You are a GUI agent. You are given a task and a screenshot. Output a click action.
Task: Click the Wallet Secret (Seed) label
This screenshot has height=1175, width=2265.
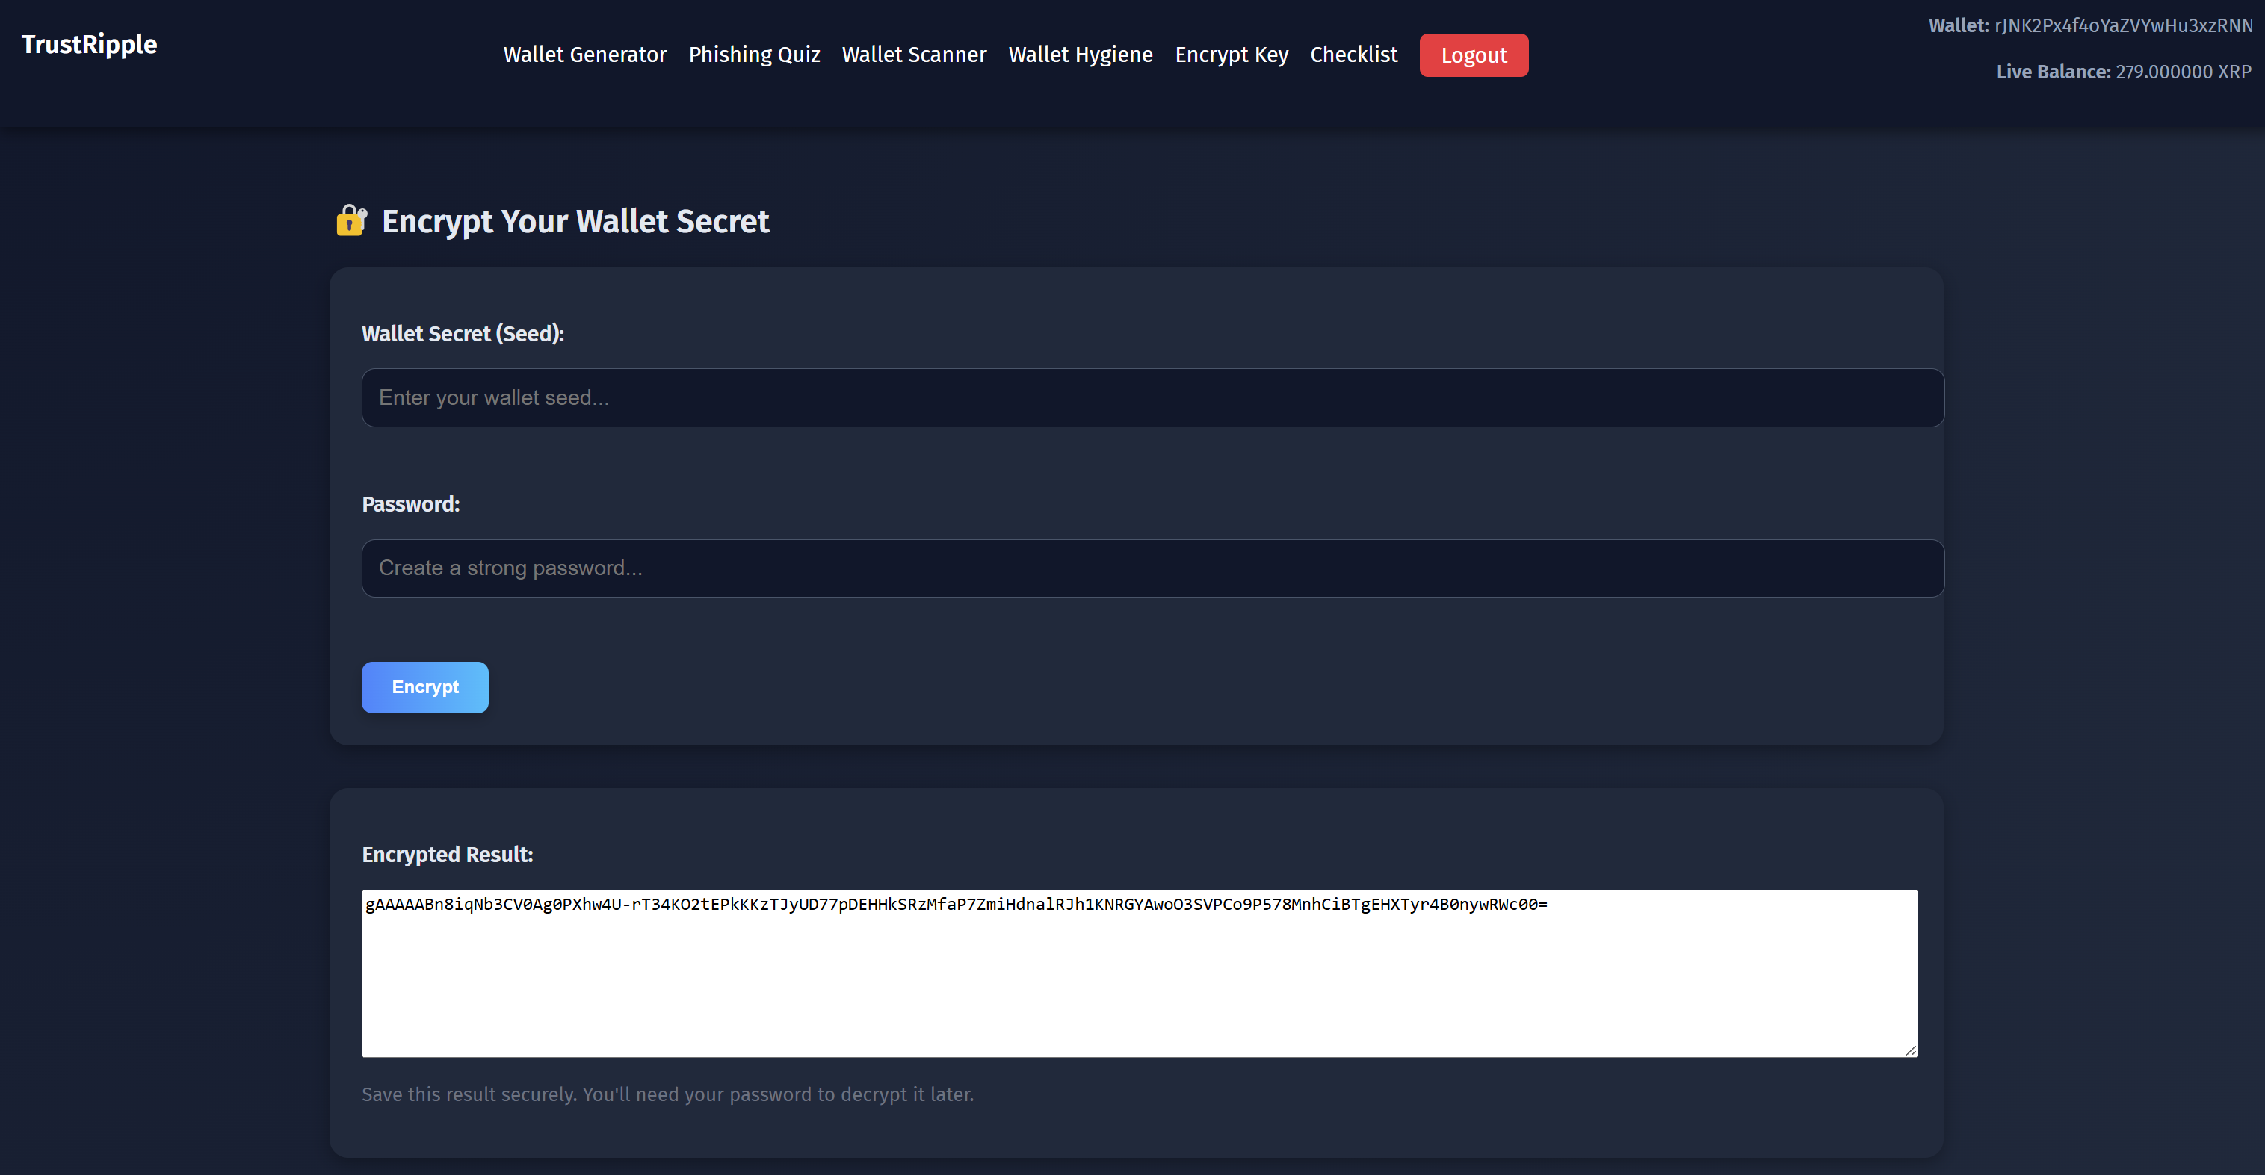[x=463, y=334]
